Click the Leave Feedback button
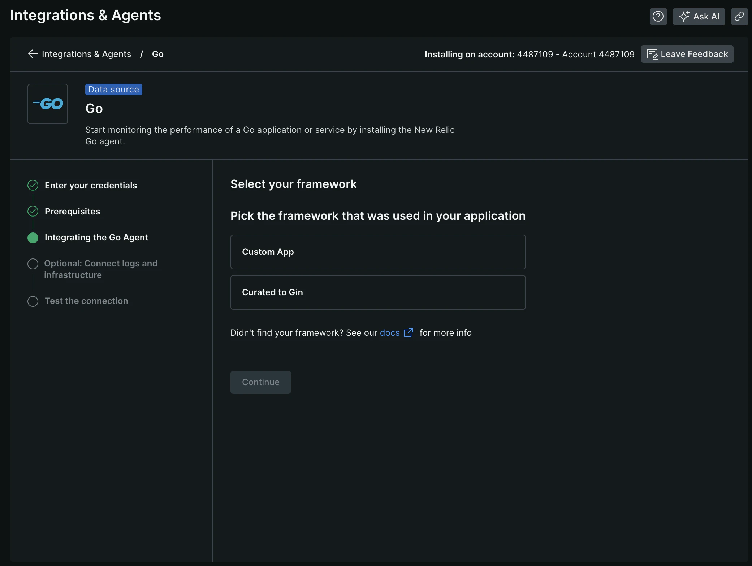 687,54
